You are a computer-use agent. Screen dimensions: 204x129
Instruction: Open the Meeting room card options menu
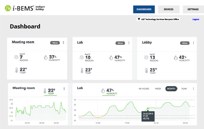pyautogui.click(x=64, y=43)
